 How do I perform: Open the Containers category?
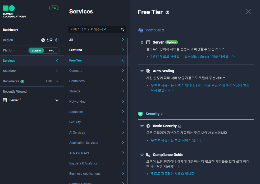click(x=97, y=81)
